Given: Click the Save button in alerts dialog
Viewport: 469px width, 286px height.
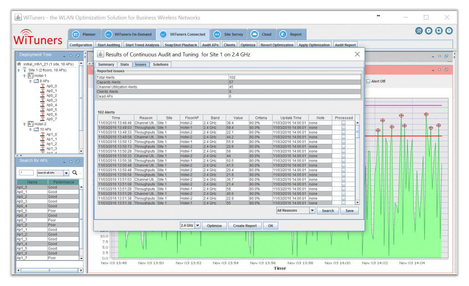Looking at the screenshot, I should (x=349, y=210).
